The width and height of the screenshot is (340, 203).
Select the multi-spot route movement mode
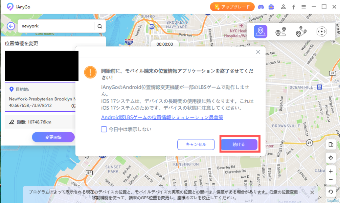tap(301, 32)
